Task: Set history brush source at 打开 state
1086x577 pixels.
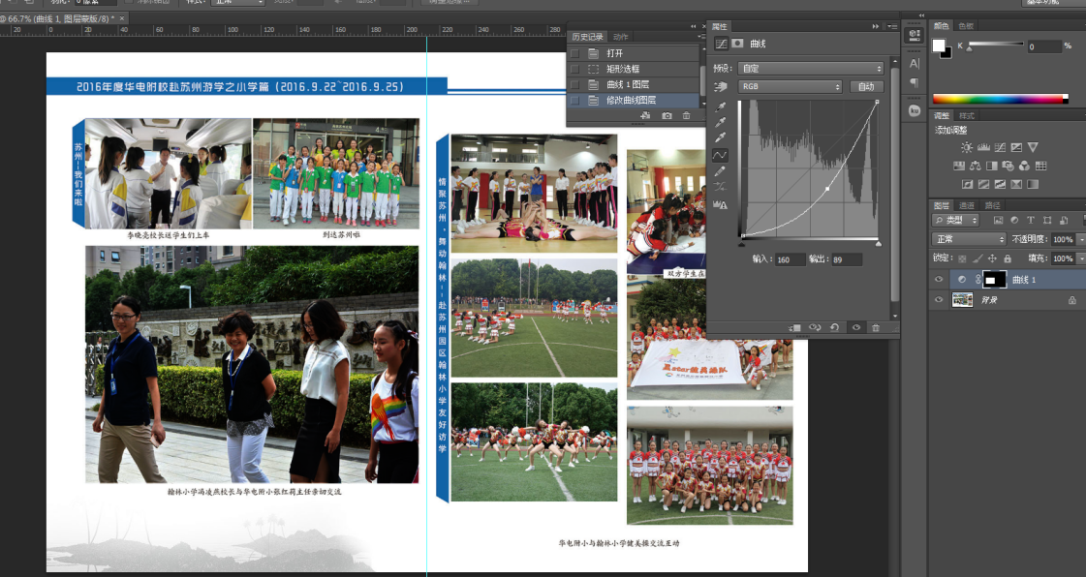Action: 574,53
